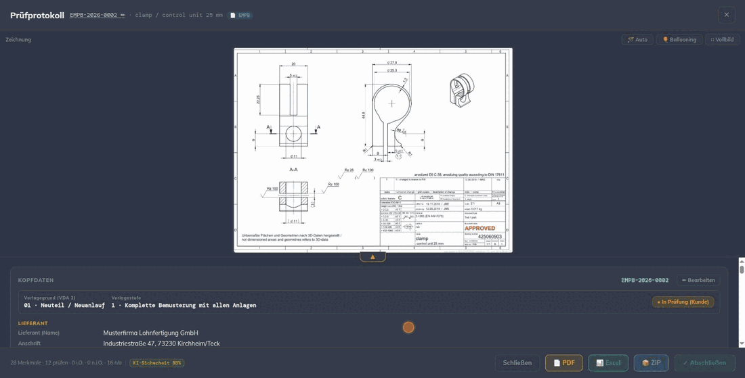Image resolution: width=745 pixels, height=378 pixels.
Task: Click the clamp technical drawing preview
Action: click(x=373, y=150)
